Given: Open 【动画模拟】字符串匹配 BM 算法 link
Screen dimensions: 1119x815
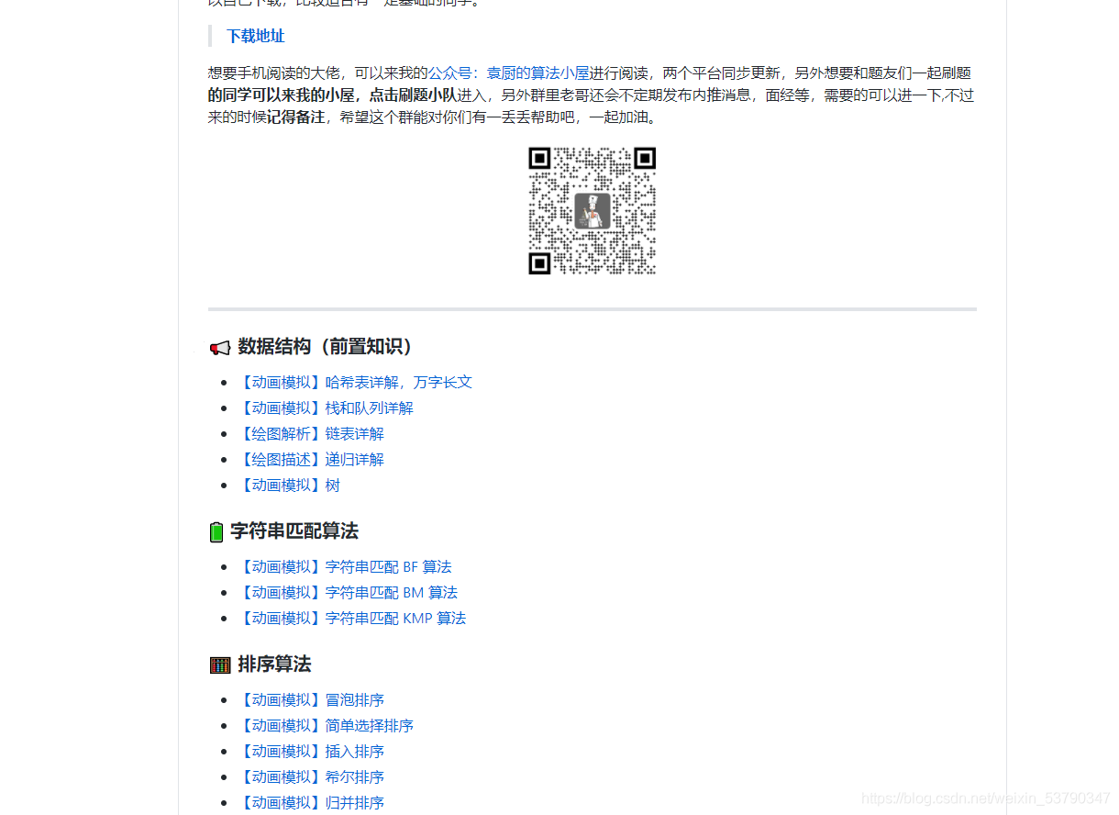Looking at the screenshot, I should 348,592.
